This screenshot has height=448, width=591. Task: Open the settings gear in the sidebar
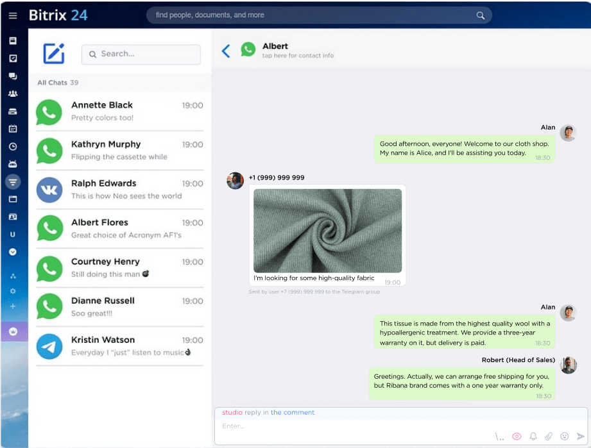13,290
